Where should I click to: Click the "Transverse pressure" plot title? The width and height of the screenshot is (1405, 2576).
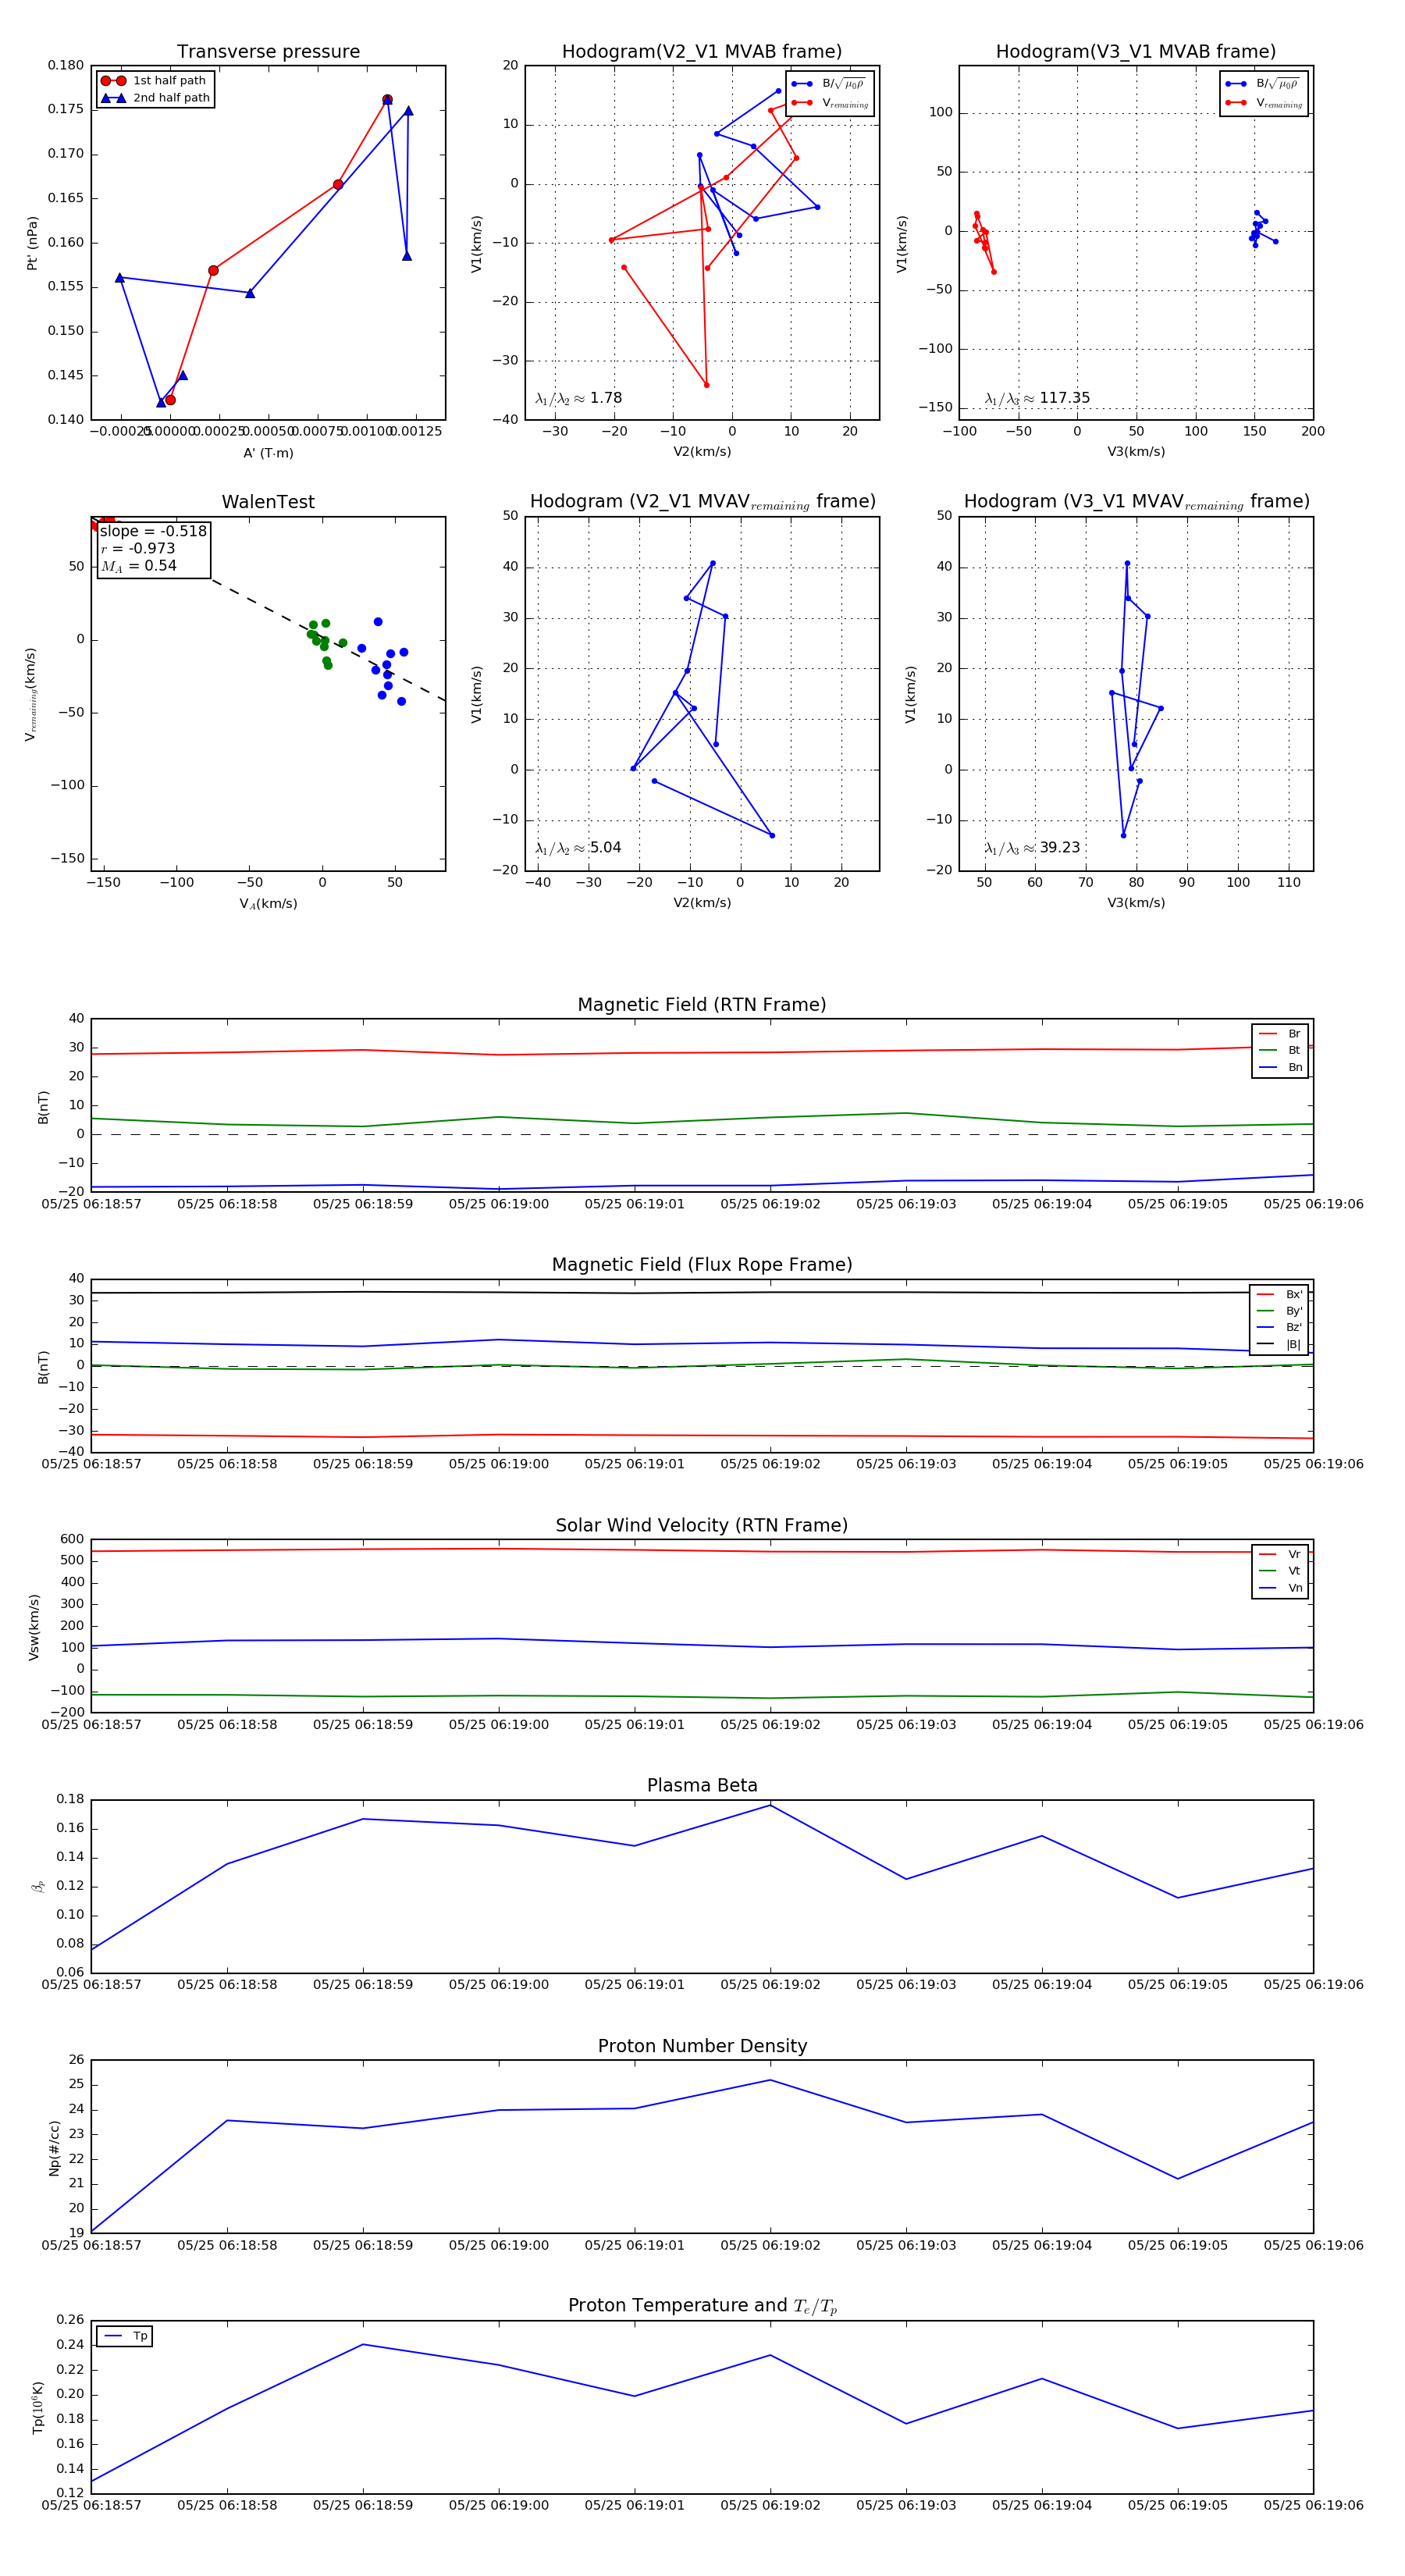point(268,52)
